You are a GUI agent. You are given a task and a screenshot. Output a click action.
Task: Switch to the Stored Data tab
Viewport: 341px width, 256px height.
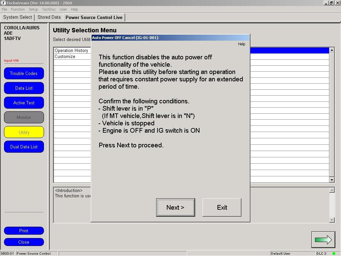coord(49,17)
